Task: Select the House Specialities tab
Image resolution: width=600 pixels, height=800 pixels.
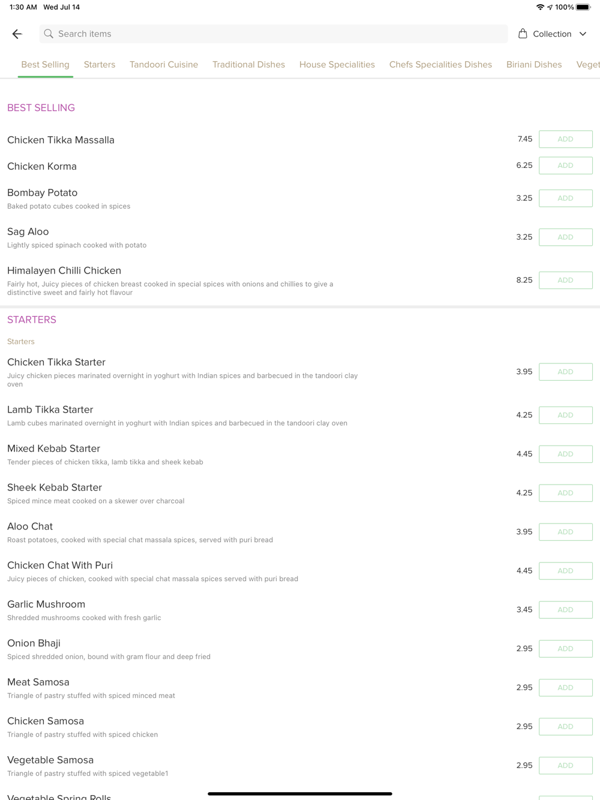Action: click(337, 65)
